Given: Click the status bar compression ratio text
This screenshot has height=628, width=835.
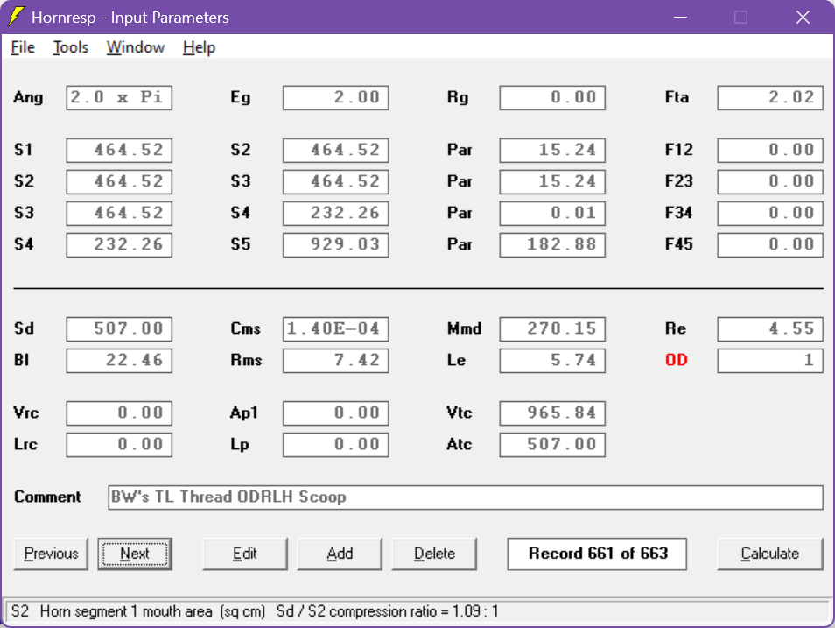Looking at the screenshot, I should [x=387, y=611].
